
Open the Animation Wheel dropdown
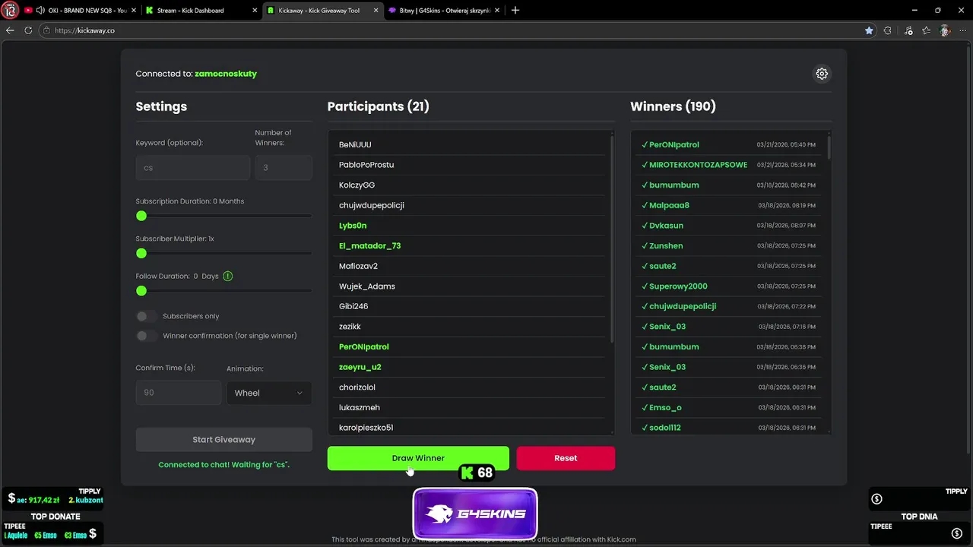[269, 393]
